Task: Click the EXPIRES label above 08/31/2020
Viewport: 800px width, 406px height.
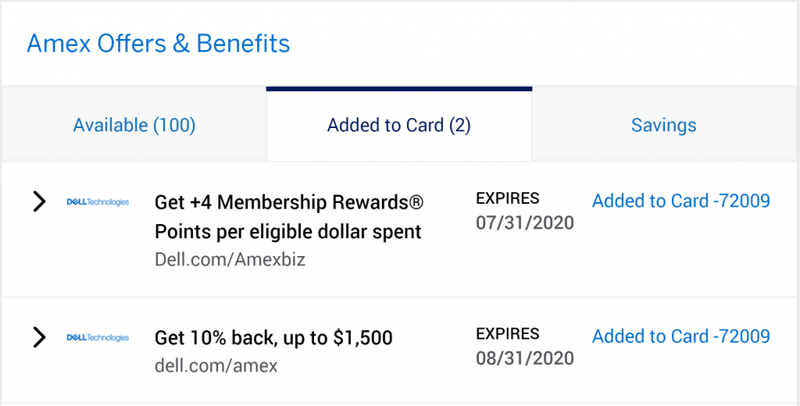Action: coord(508,334)
